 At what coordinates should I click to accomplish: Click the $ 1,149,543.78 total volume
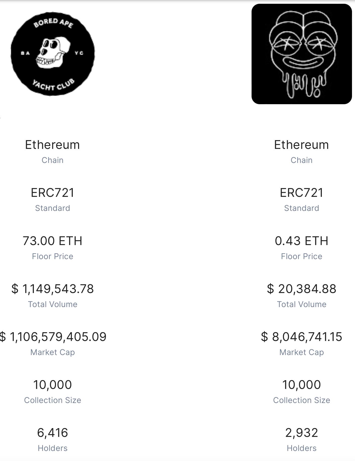point(52,289)
